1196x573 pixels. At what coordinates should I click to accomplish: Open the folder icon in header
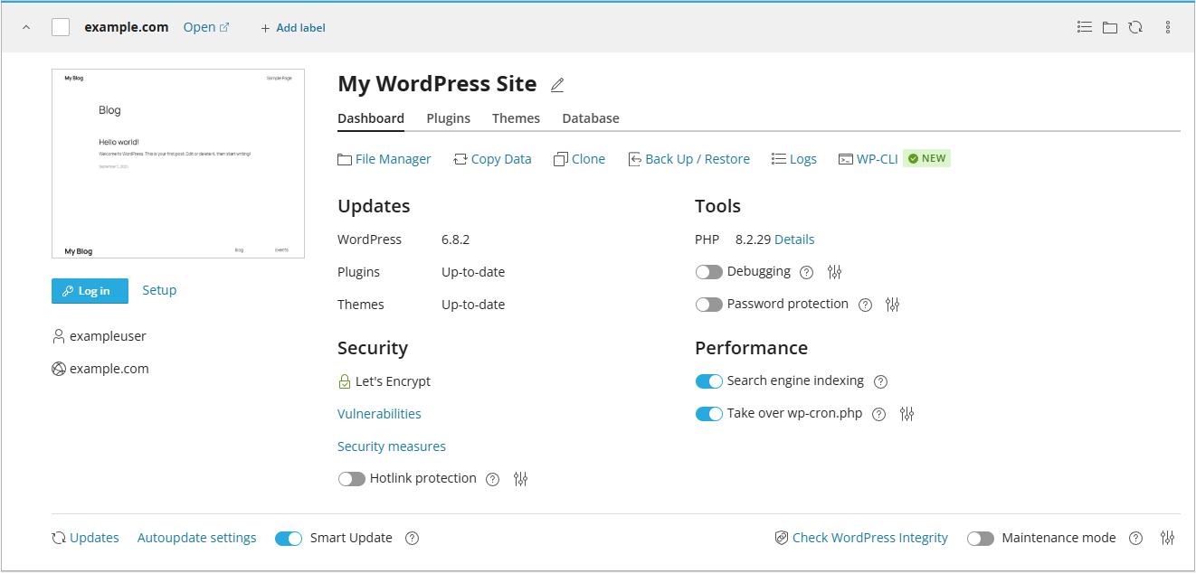(1110, 27)
